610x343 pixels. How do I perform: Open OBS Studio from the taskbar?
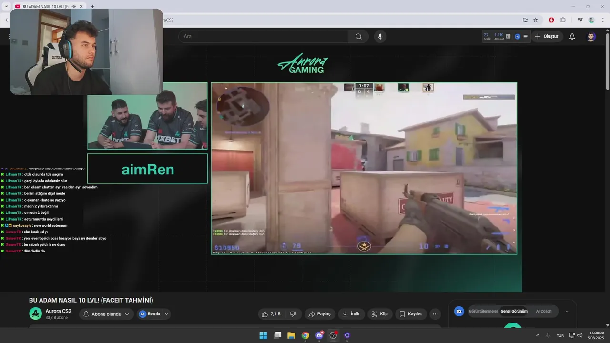click(333, 335)
